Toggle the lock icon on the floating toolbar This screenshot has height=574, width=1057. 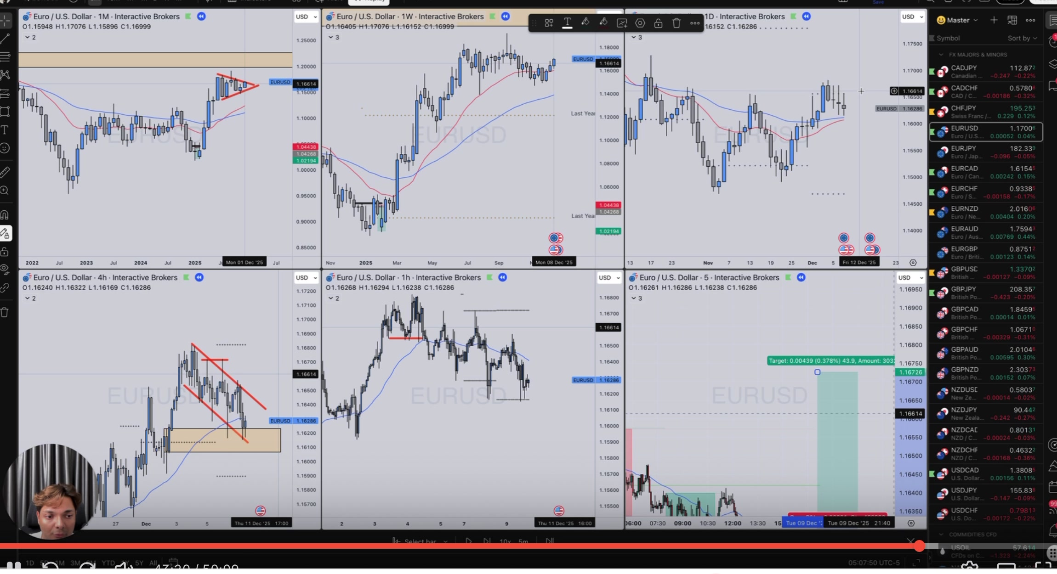658,23
